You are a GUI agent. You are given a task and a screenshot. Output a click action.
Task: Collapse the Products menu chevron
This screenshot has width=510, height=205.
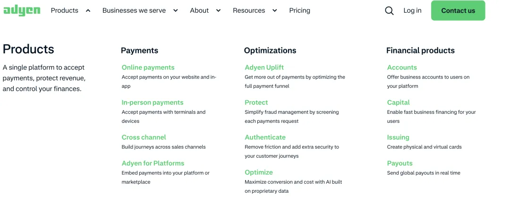pos(88,10)
